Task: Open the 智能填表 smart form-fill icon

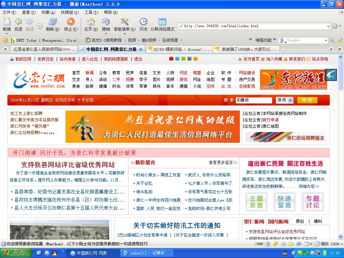Action: [125, 22]
